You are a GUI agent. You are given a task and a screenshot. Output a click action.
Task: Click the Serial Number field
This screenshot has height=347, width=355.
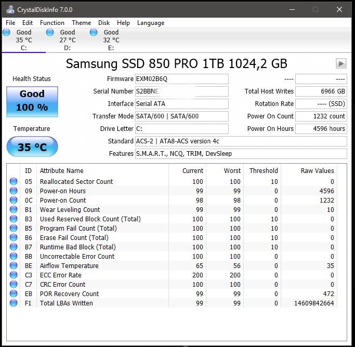[x=182, y=91]
